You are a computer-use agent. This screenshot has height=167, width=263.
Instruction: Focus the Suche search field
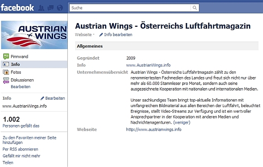(130, 8)
